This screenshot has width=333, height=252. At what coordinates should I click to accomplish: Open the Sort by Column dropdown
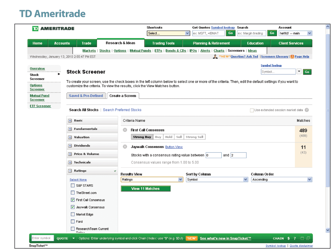point(217,180)
